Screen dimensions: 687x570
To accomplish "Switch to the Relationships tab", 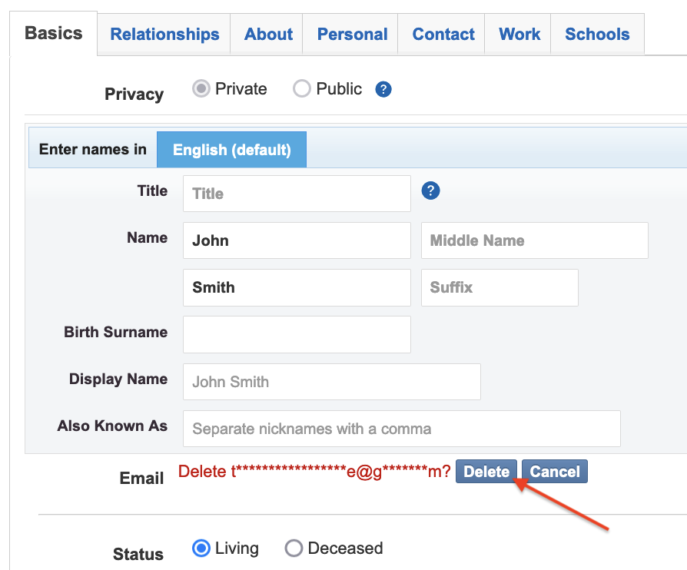I will point(164,34).
